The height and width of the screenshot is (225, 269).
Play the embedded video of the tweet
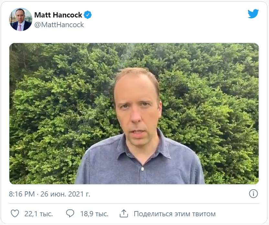click(134, 114)
